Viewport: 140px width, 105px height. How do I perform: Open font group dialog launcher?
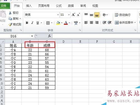coord(80,30)
